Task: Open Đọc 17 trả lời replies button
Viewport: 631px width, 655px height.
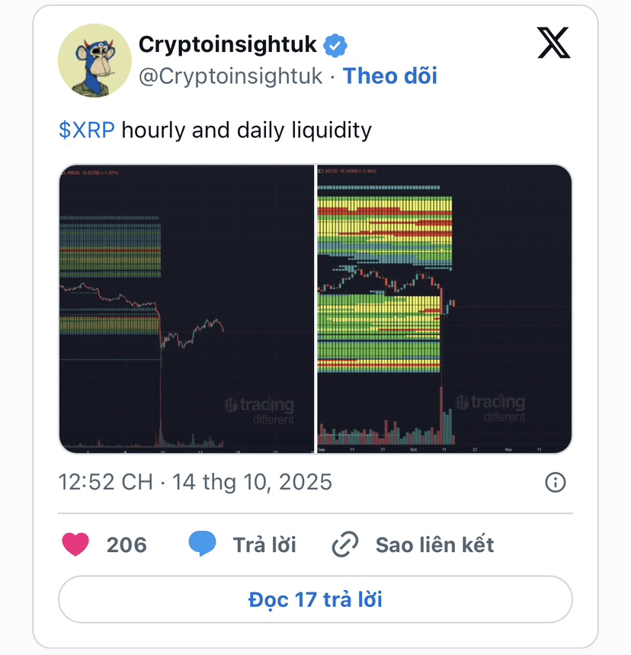Action: click(315, 599)
